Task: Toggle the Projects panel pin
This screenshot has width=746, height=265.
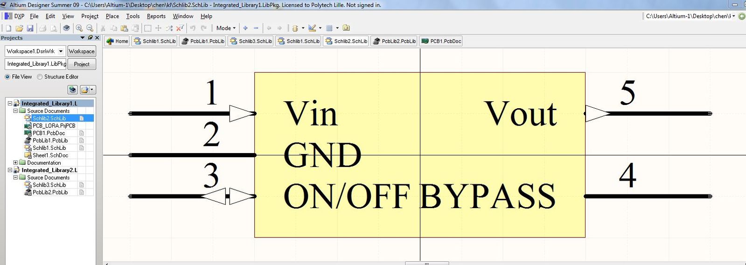Action: 90,38
